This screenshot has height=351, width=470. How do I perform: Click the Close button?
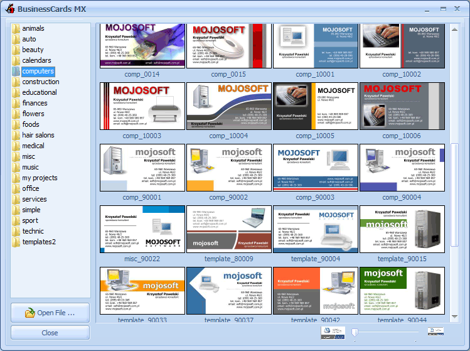tap(50, 333)
